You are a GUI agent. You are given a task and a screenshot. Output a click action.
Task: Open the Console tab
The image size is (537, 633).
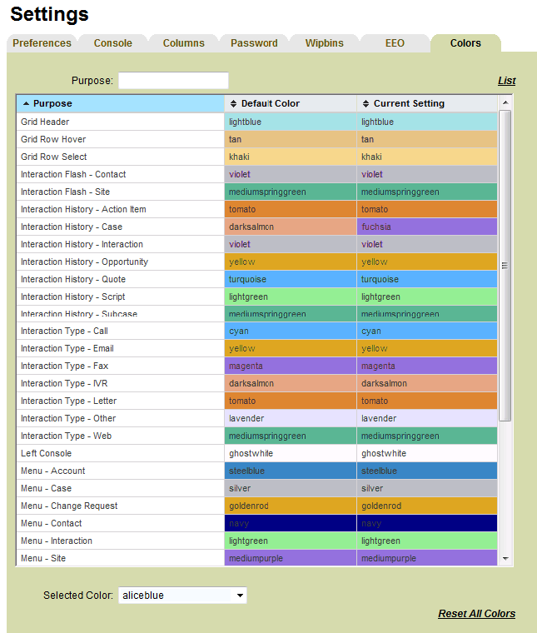[x=113, y=43]
